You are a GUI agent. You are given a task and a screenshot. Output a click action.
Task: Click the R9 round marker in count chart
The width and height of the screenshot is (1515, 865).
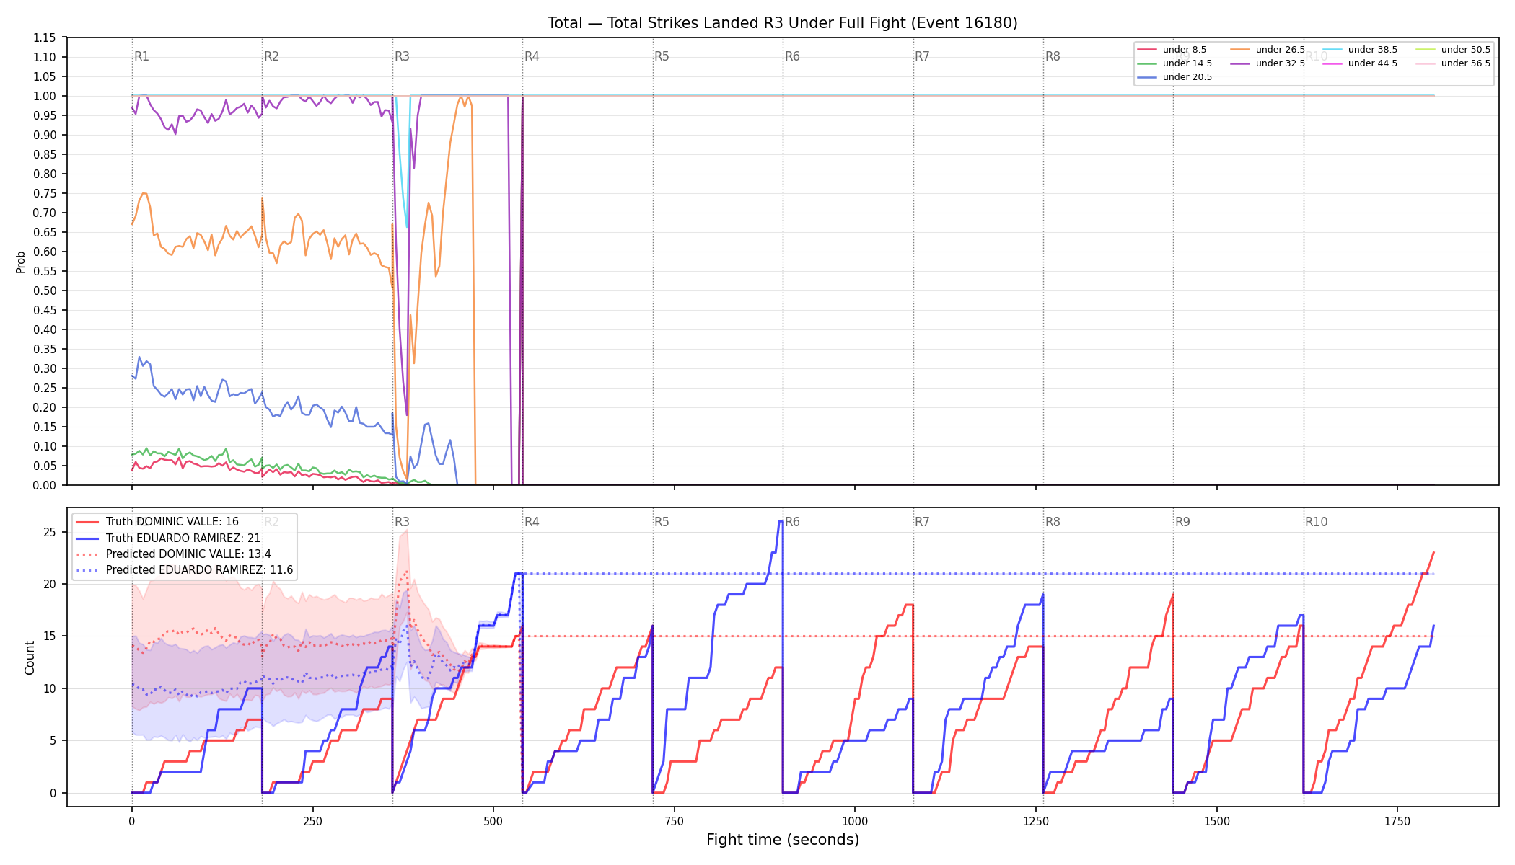[x=1182, y=522]
